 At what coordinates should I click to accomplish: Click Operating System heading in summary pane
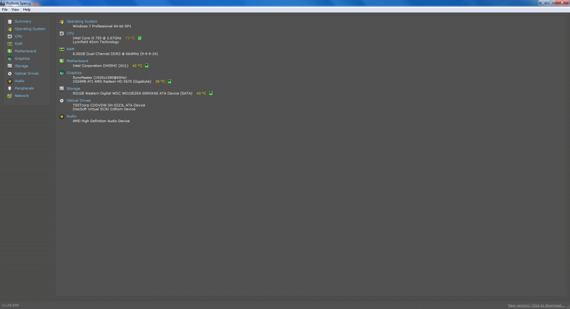click(x=82, y=22)
